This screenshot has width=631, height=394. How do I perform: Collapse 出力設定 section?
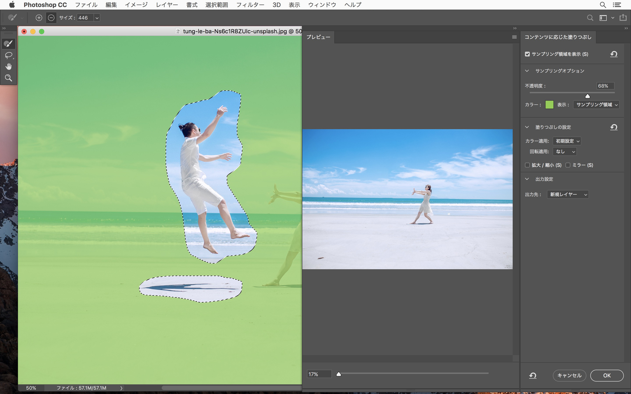tap(527, 179)
